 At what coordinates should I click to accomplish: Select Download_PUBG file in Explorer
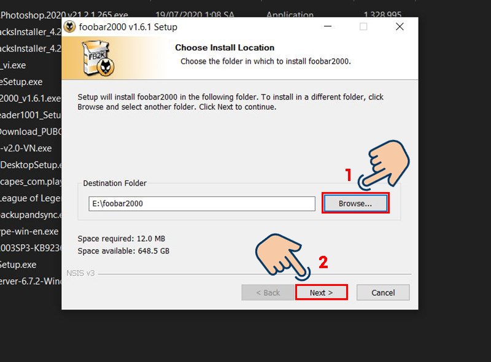[x=30, y=131]
